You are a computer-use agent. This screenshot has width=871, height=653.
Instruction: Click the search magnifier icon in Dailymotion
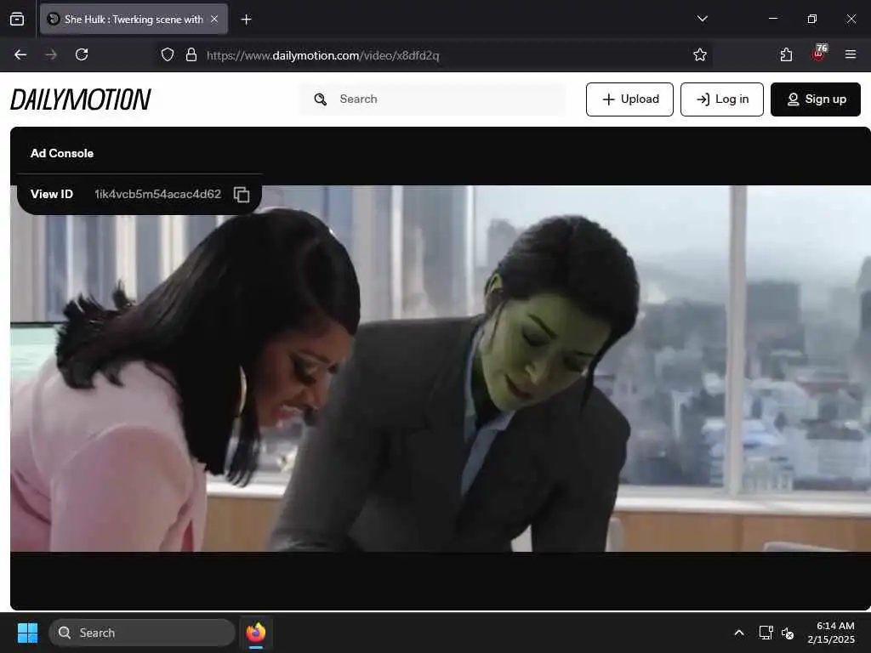tap(321, 99)
